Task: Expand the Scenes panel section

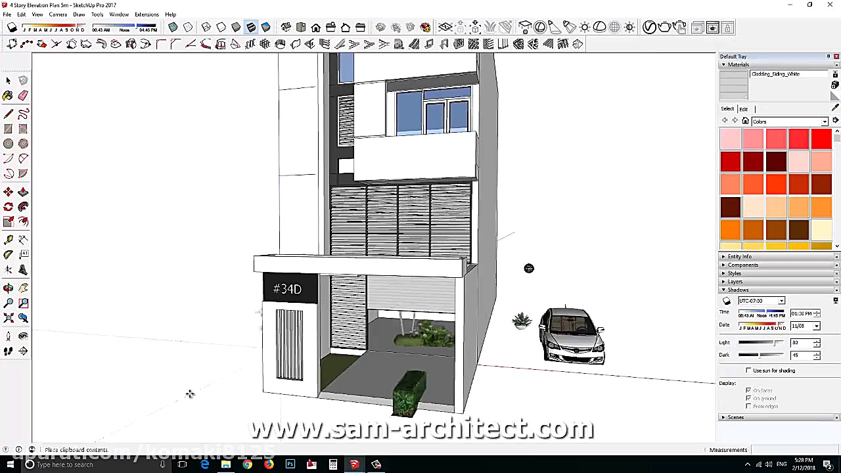Action: pyautogui.click(x=723, y=417)
